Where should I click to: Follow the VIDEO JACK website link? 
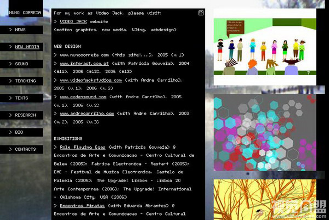pos(73,21)
